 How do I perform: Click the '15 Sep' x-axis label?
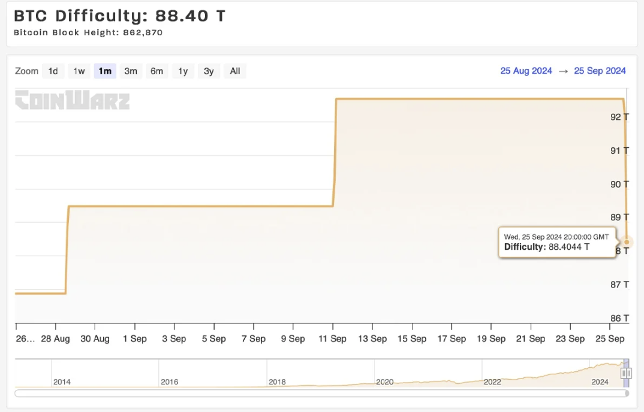411,338
